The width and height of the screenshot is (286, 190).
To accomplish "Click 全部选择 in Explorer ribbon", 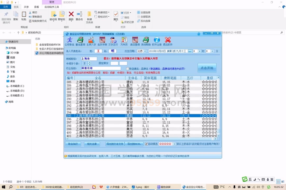I will click(144, 12).
